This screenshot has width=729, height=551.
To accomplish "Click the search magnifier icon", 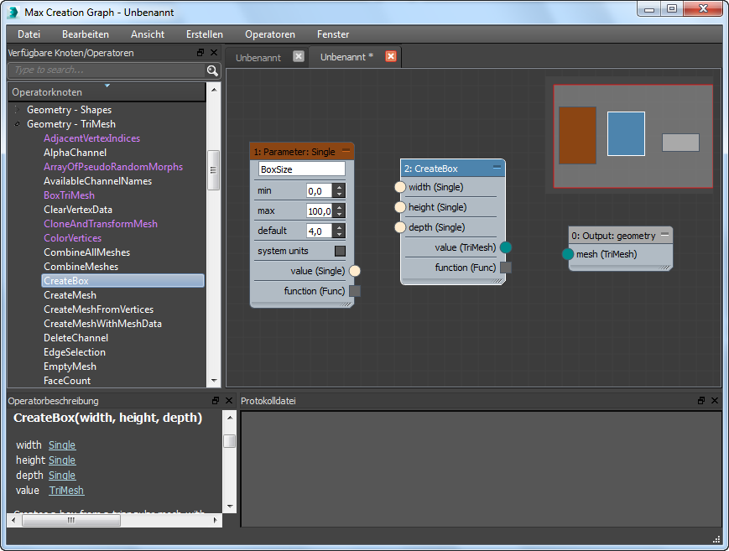I will tap(212, 70).
